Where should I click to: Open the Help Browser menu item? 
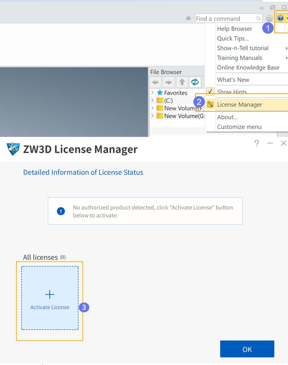click(235, 29)
